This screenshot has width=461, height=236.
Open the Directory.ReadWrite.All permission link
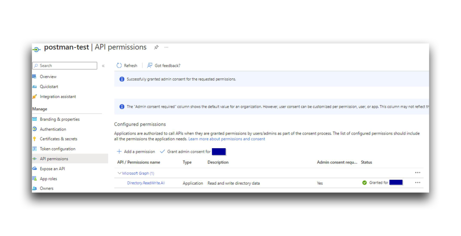coord(146,183)
